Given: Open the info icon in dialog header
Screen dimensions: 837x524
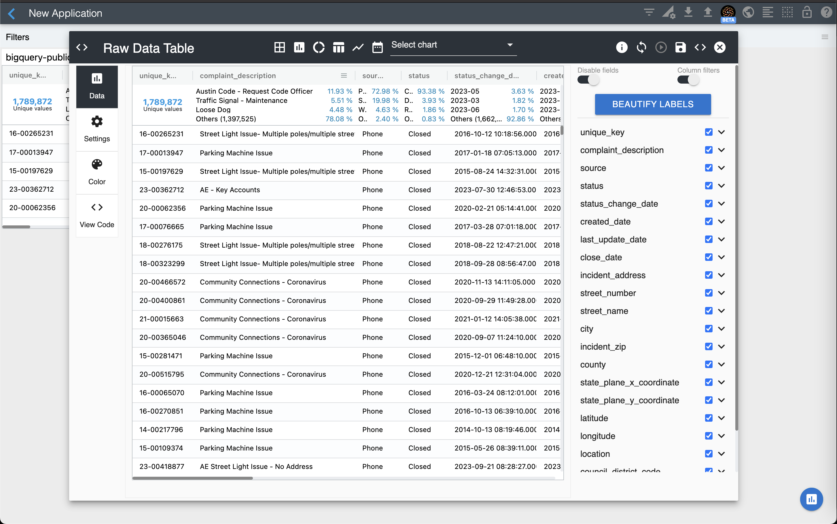Looking at the screenshot, I should (621, 48).
